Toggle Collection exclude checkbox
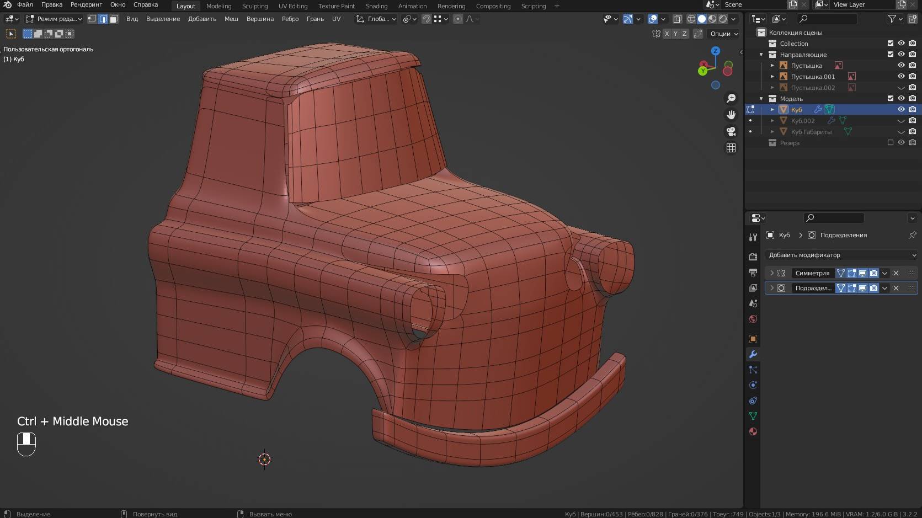Screen dimensions: 922x518 [890, 43]
